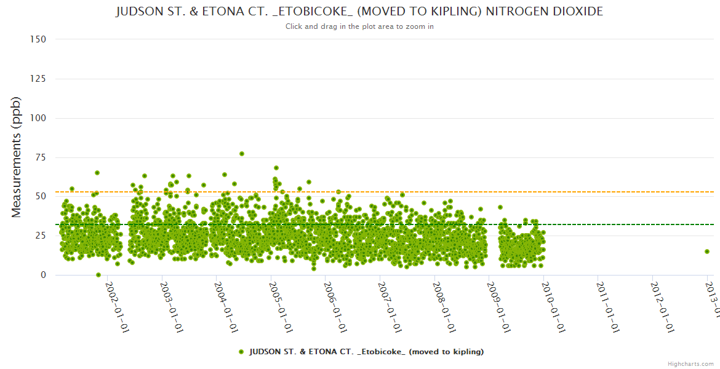Click the data point at zero ppb

tap(98, 275)
